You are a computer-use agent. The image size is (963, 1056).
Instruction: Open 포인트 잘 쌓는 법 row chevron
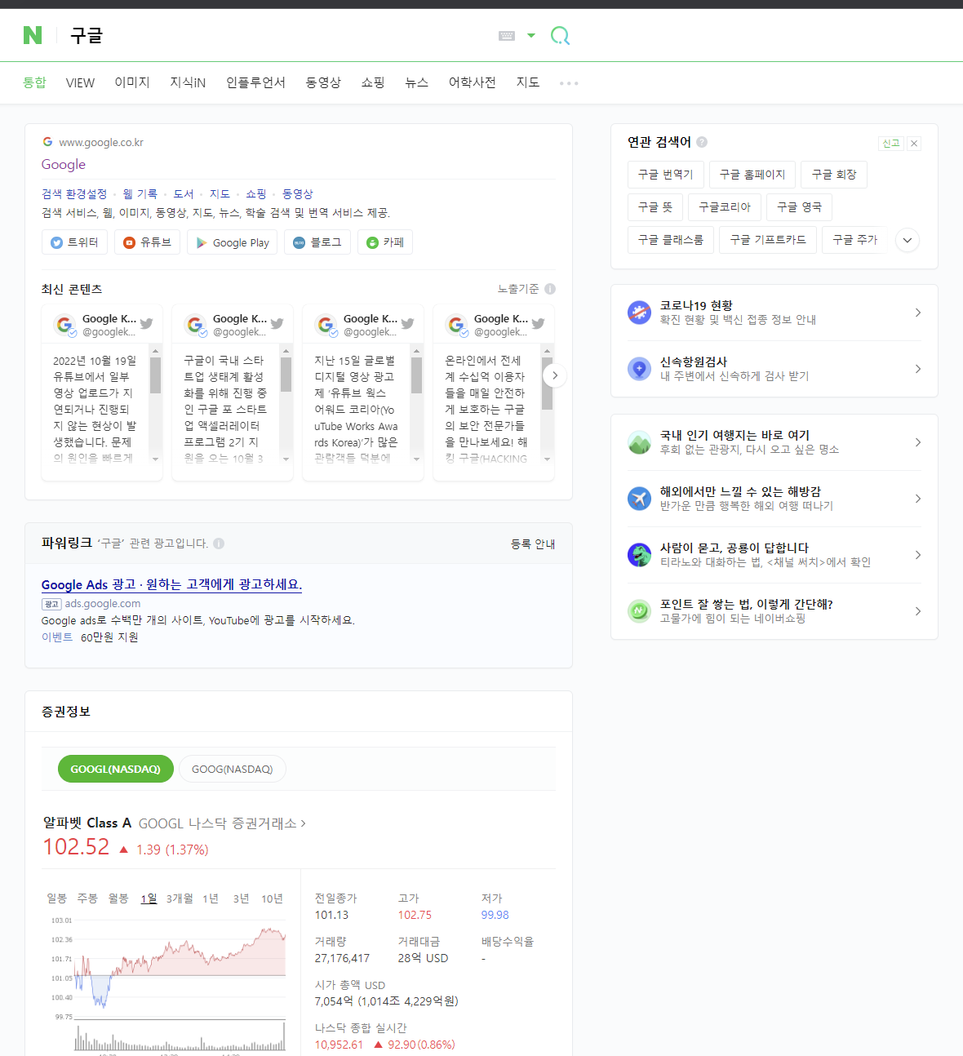click(x=918, y=611)
